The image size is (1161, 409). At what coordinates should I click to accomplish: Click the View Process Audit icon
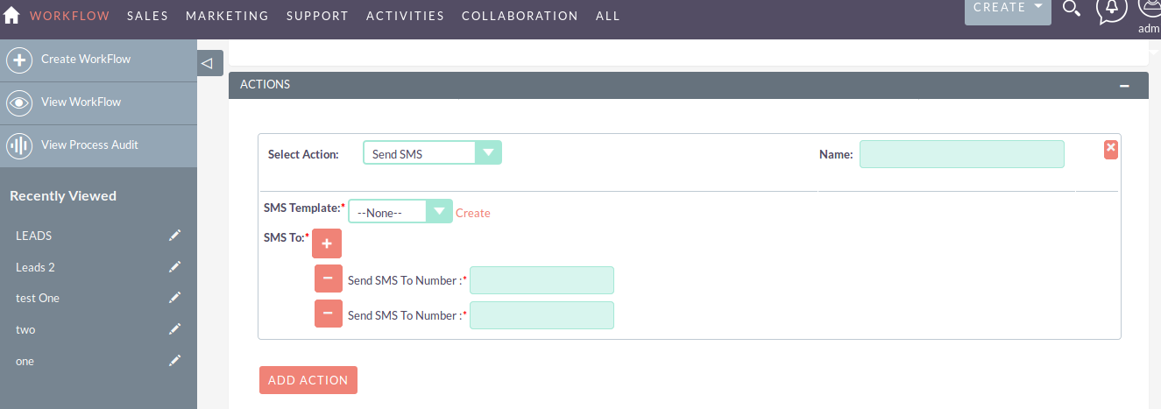click(19, 145)
